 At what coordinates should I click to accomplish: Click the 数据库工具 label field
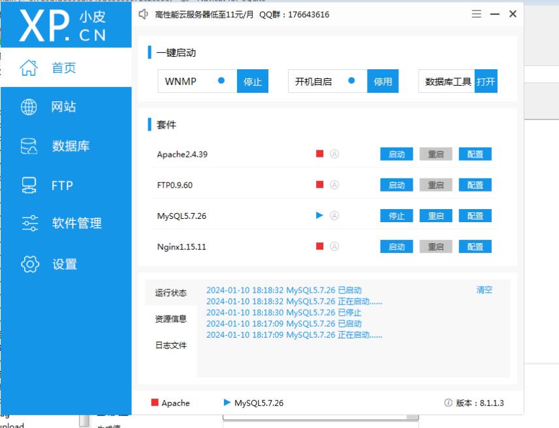[447, 81]
